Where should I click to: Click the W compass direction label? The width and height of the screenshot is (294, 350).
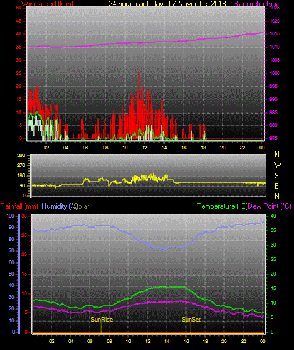coord(278,165)
